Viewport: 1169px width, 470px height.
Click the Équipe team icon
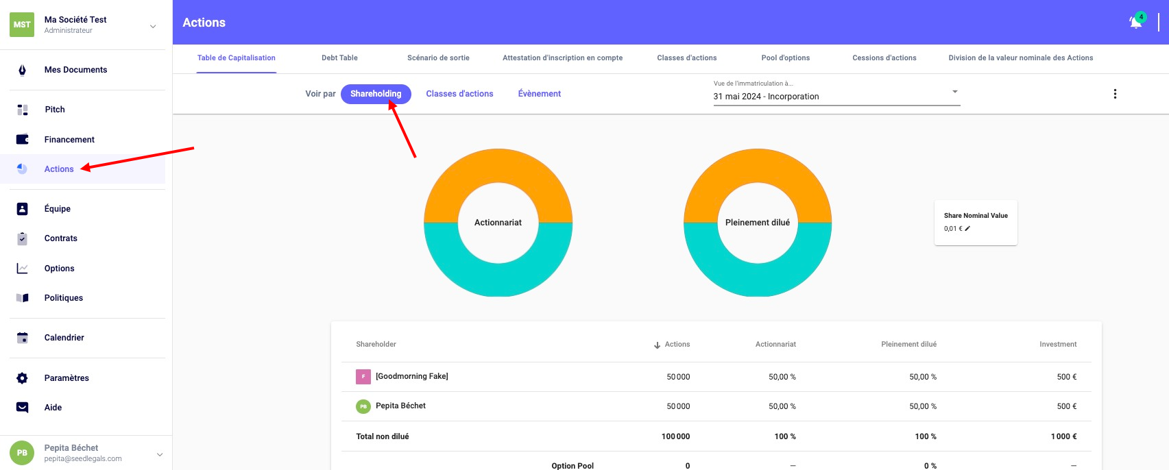tap(22, 209)
